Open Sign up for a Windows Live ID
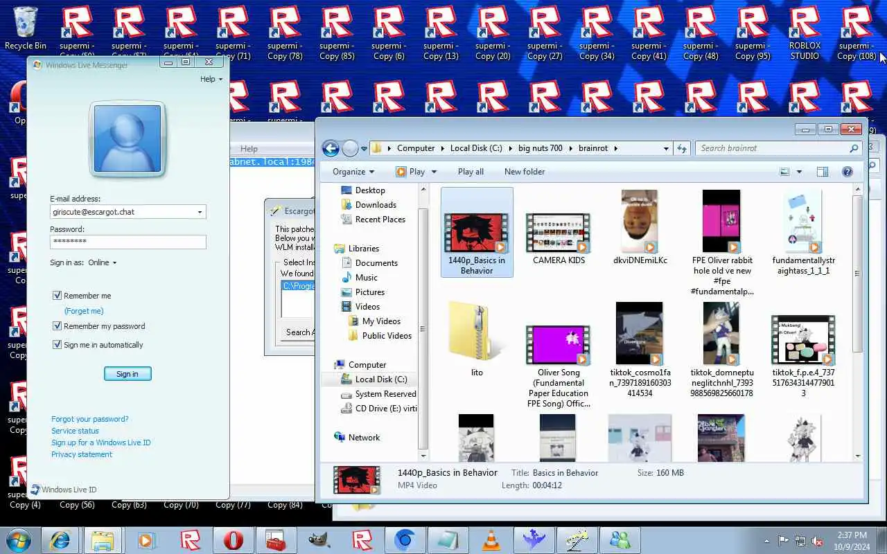887x554 pixels. point(100,443)
